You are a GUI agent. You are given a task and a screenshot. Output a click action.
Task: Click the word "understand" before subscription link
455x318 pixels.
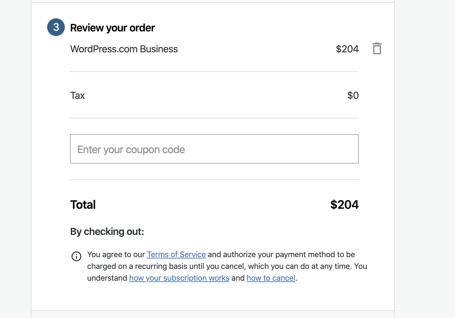(107, 278)
